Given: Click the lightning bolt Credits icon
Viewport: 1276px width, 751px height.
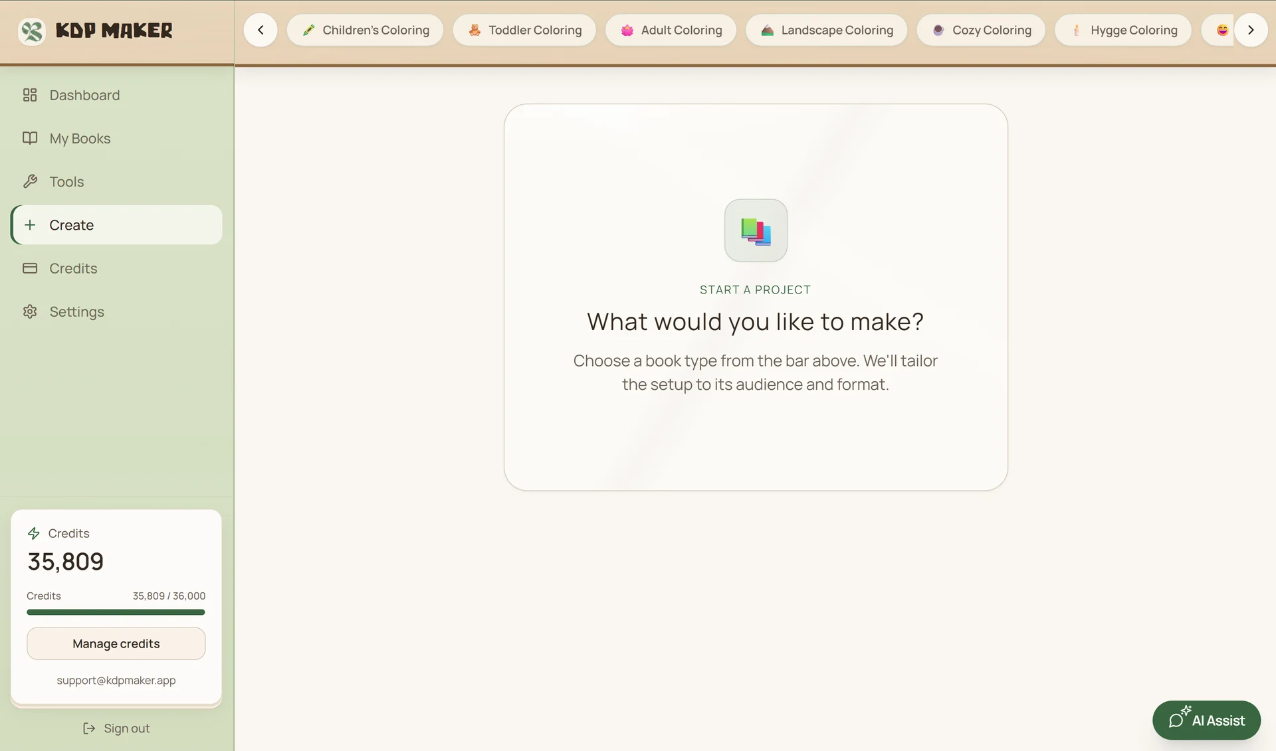Looking at the screenshot, I should coord(34,533).
